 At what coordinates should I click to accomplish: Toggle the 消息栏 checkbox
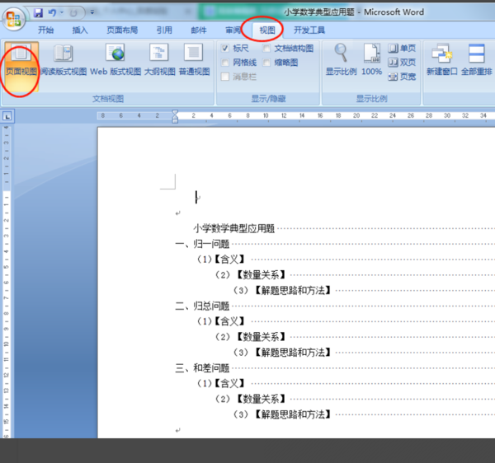point(224,77)
